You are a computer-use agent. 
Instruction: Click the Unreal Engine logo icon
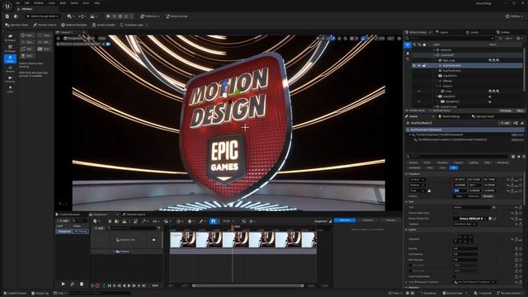pyautogui.click(x=7, y=6)
